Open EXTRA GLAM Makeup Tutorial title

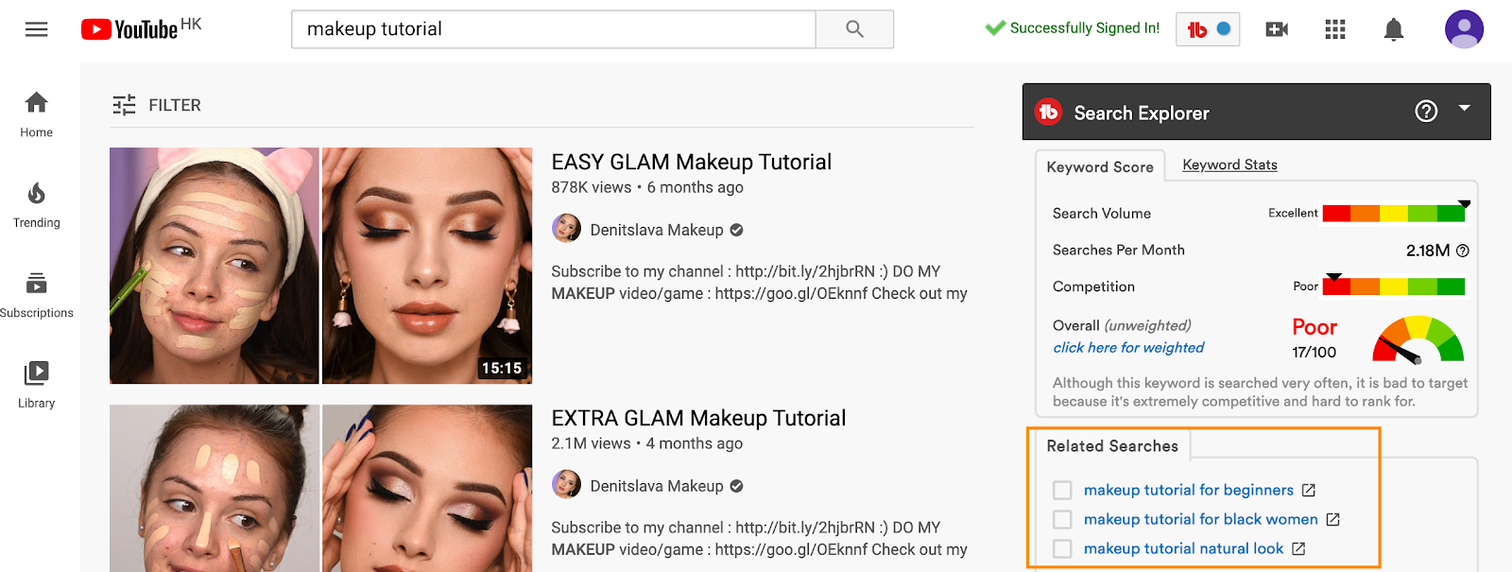coord(698,419)
